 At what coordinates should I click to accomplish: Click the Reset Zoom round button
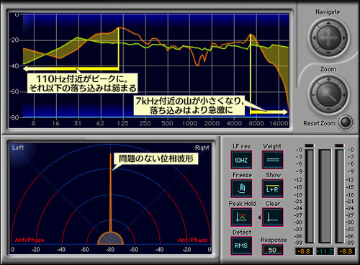[x=346, y=122]
